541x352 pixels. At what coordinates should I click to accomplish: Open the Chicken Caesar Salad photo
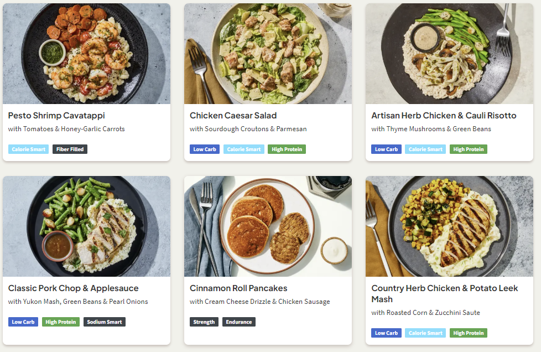click(268, 54)
